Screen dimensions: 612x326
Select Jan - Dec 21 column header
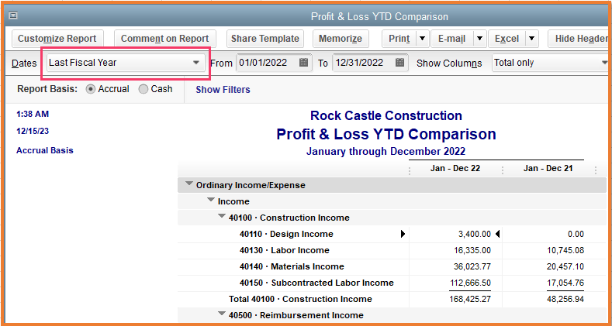tap(548, 169)
